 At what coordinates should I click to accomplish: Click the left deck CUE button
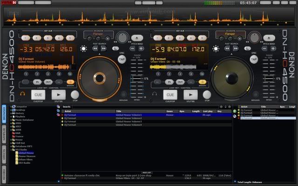(x=38, y=95)
